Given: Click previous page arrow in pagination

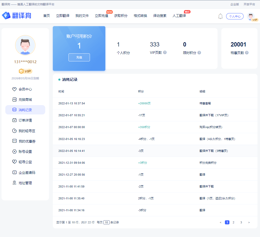Looking at the screenshot, I should coord(220,222).
